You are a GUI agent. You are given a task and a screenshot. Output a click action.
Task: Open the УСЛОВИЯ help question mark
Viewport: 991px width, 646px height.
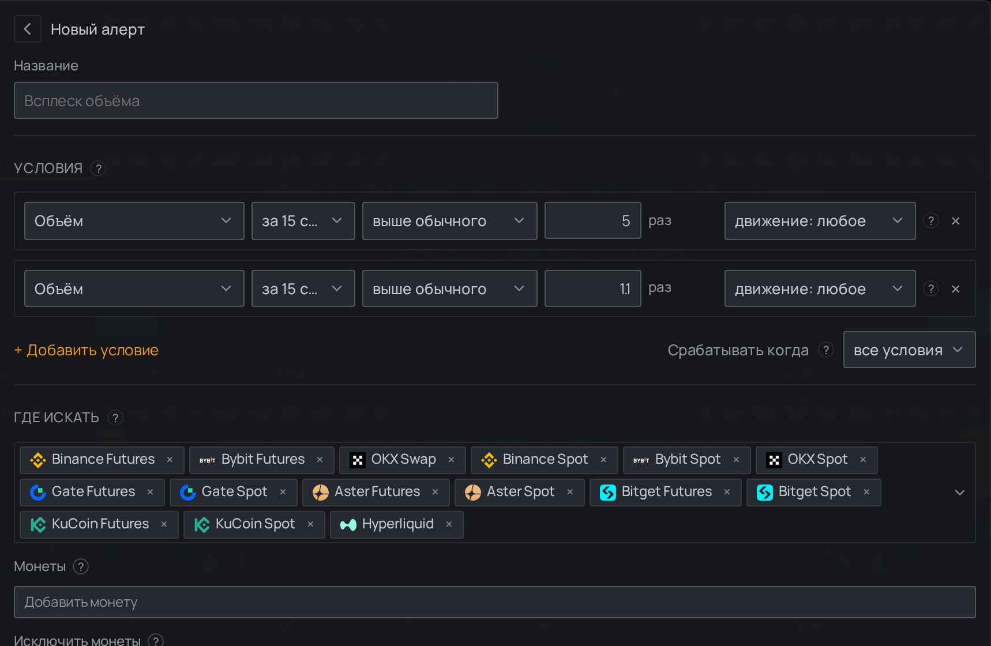(x=99, y=168)
